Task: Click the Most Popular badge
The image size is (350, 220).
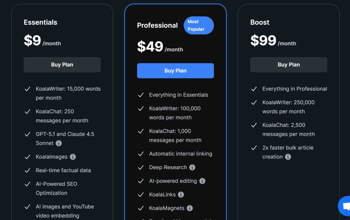Action: [199, 26]
